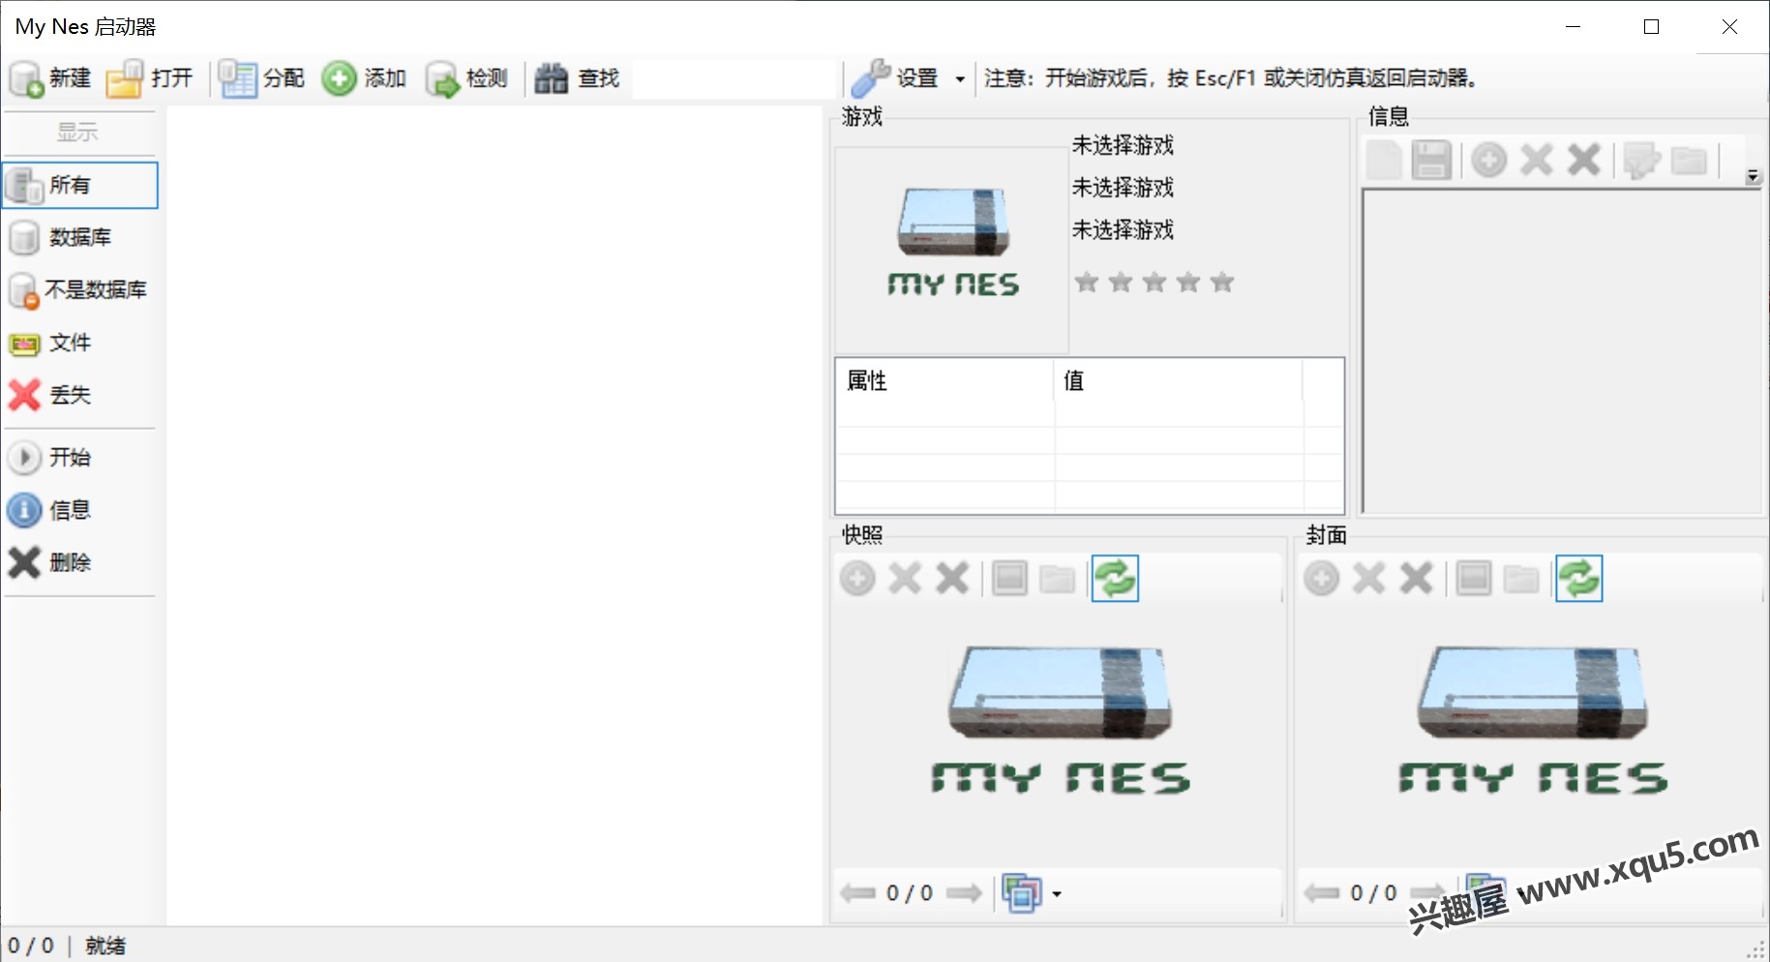Screen dimensions: 1770x962
Task: Click the 新建 new database toolbar button
Action: pos(50,78)
